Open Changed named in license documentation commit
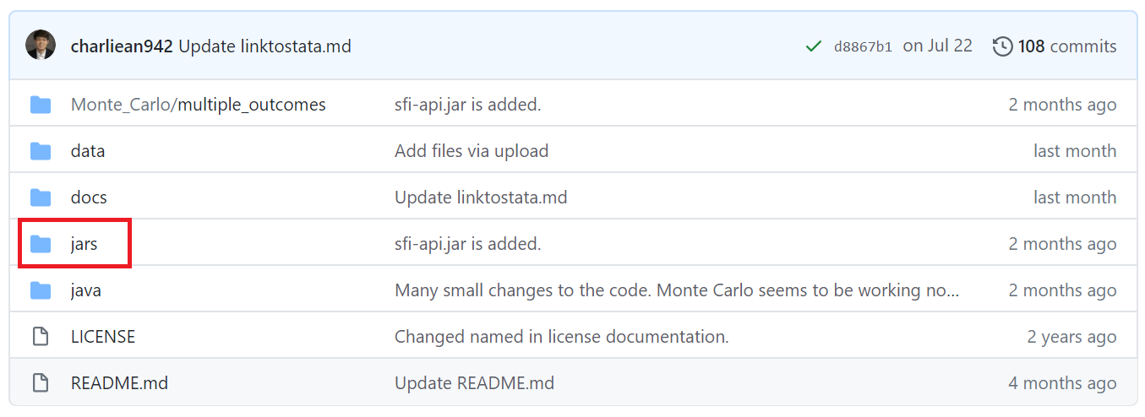 point(562,337)
